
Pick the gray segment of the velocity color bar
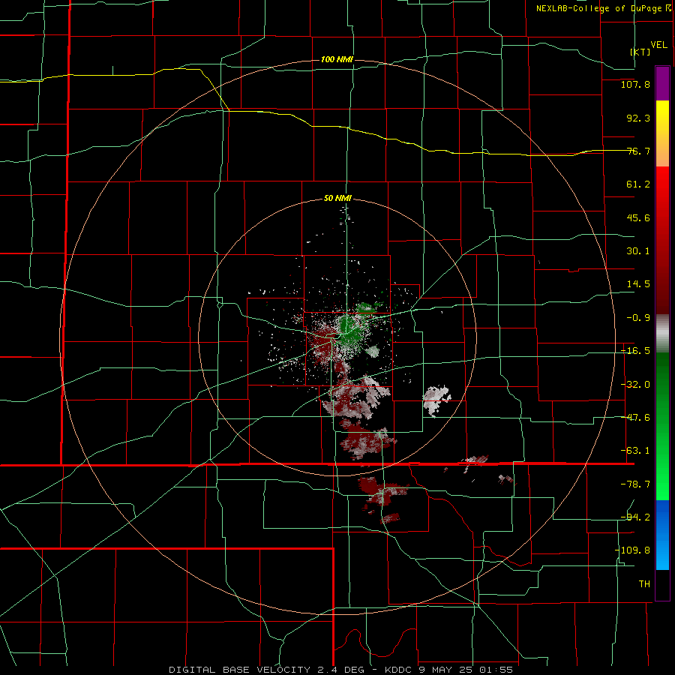(x=662, y=334)
